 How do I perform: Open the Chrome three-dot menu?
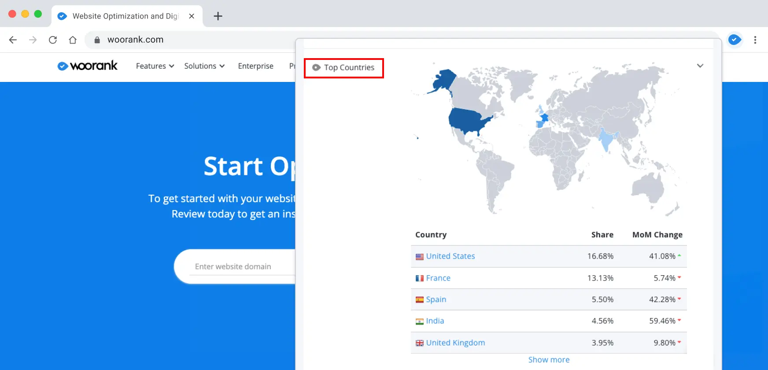pyautogui.click(x=755, y=40)
